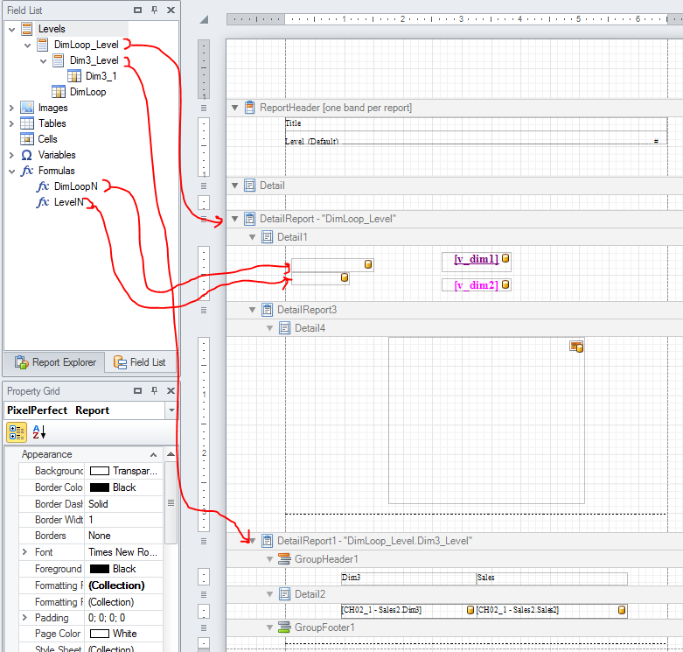Select the [CH02_1 - Sales2.Dim3] cell

[x=408, y=610]
